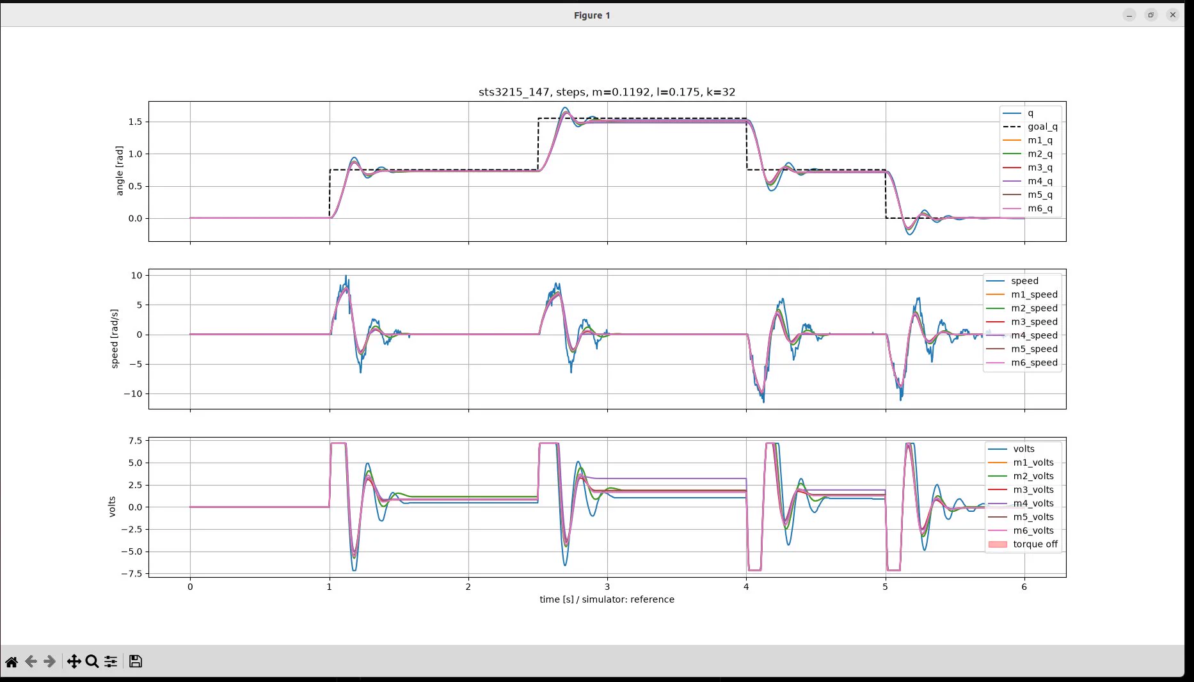Viewport: 1194px width, 682px height.
Task: Click the 'time [s] / simulator: reference' x-axis label
Action: (x=607, y=599)
